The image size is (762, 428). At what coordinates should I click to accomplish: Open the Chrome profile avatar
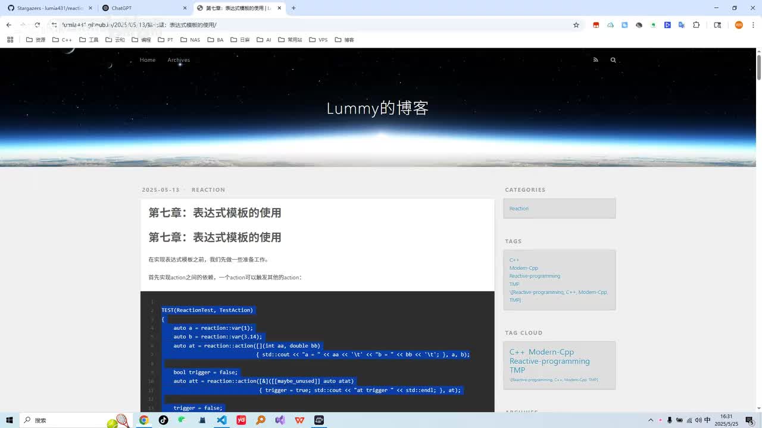coord(739,25)
